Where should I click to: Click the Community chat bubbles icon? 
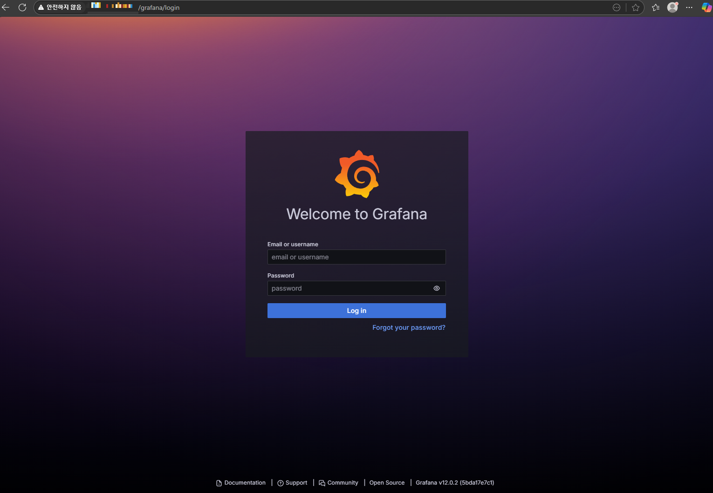click(322, 483)
